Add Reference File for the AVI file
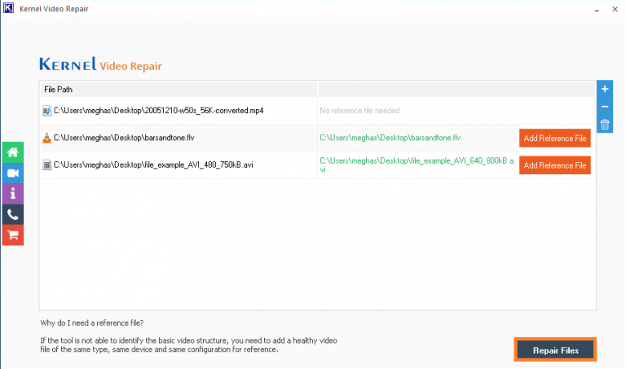 pos(554,165)
